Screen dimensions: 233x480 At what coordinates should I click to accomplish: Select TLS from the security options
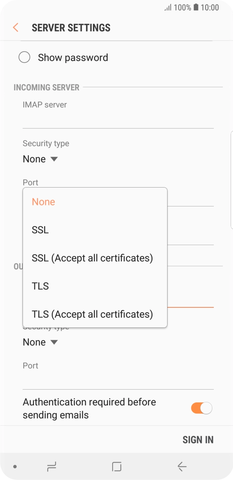(40, 286)
